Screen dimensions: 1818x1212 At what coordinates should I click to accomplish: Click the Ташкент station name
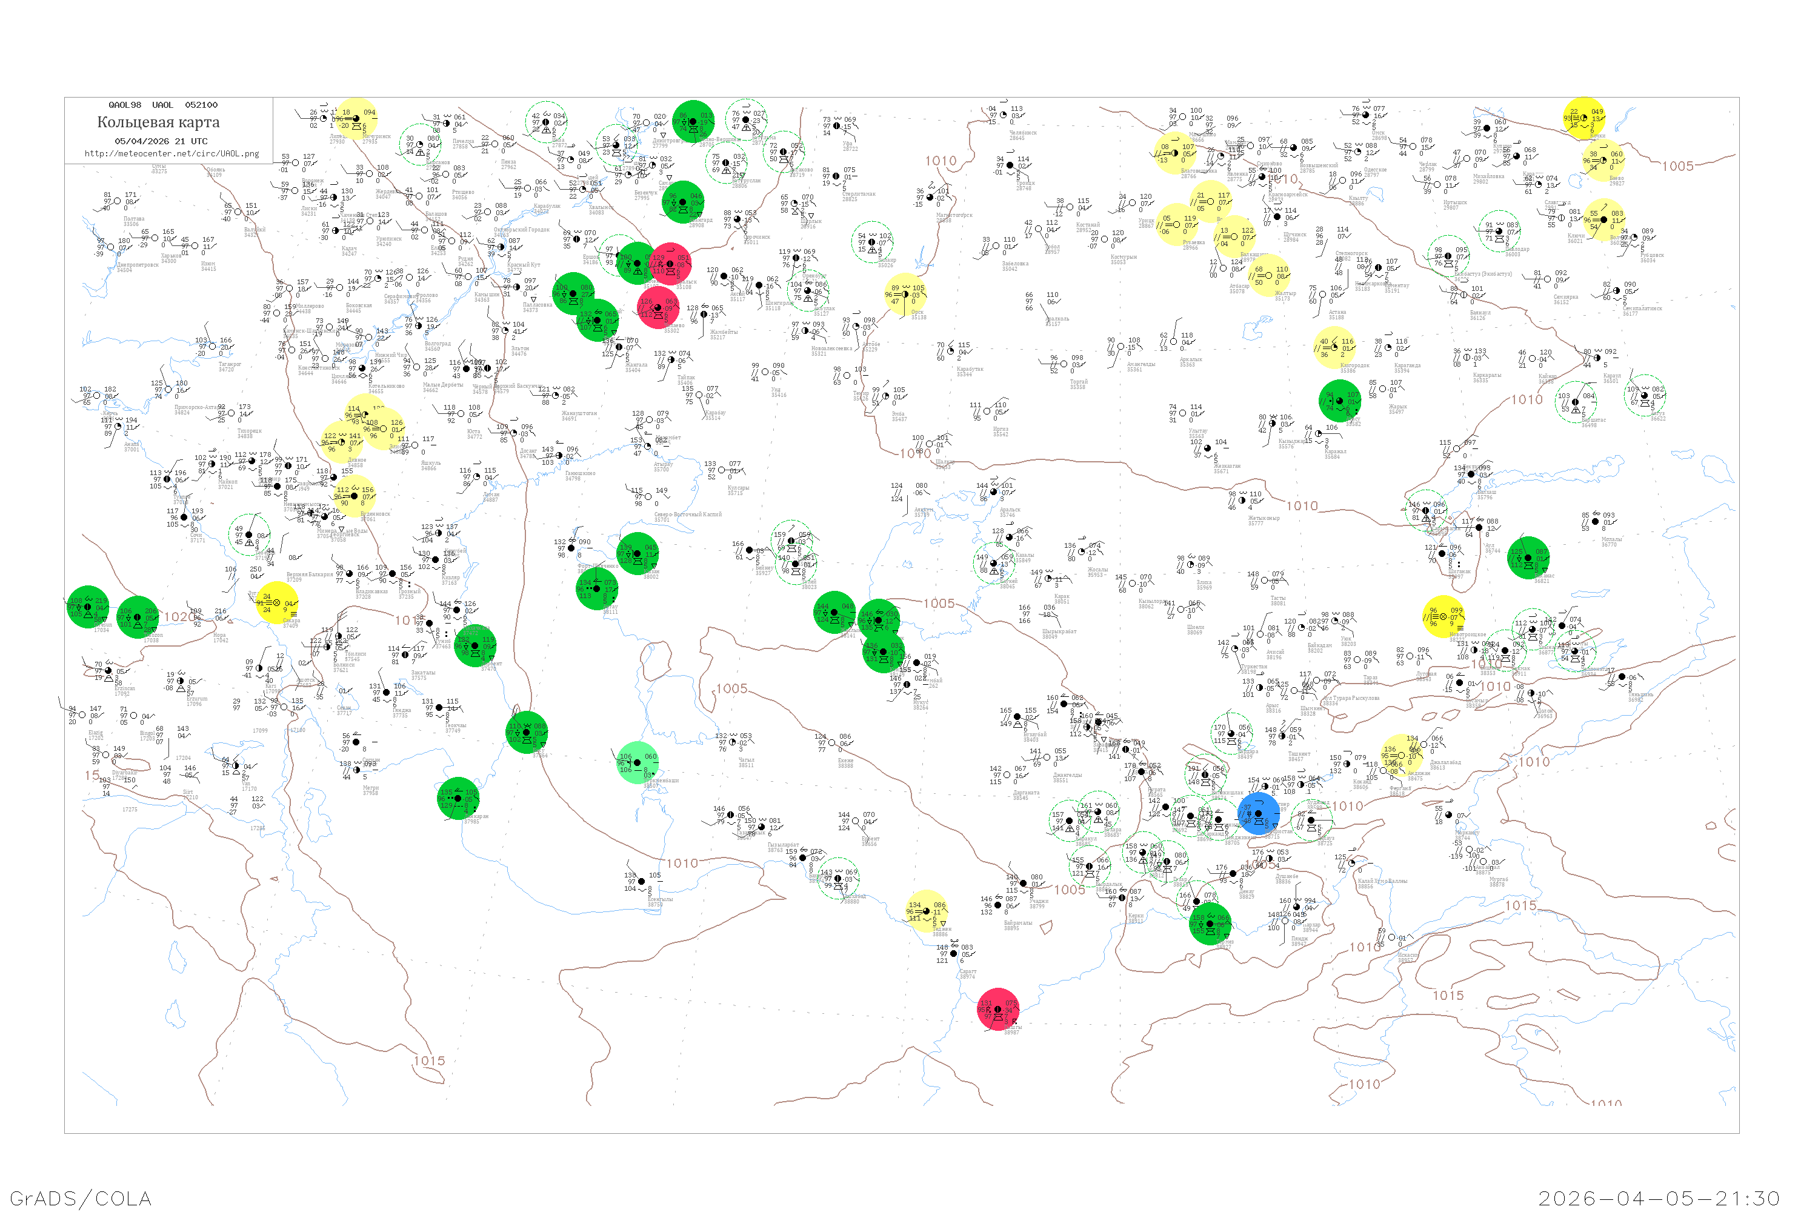[x=1299, y=754]
